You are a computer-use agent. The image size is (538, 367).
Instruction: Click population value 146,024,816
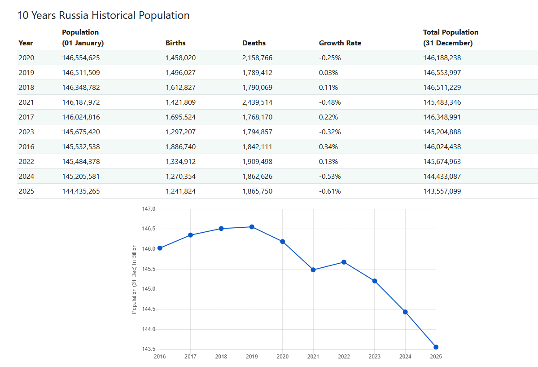tap(81, 117)
